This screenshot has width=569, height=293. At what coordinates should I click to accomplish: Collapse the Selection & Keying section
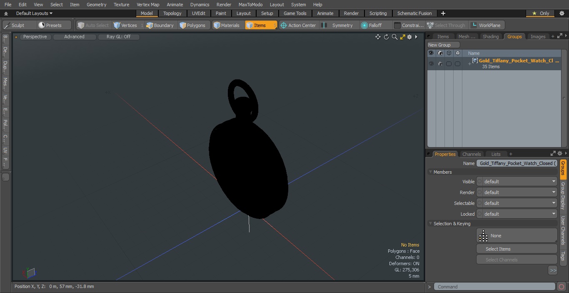[x=430, y=224]
